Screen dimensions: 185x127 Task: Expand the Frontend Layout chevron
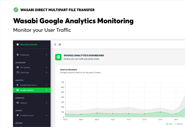46,115
